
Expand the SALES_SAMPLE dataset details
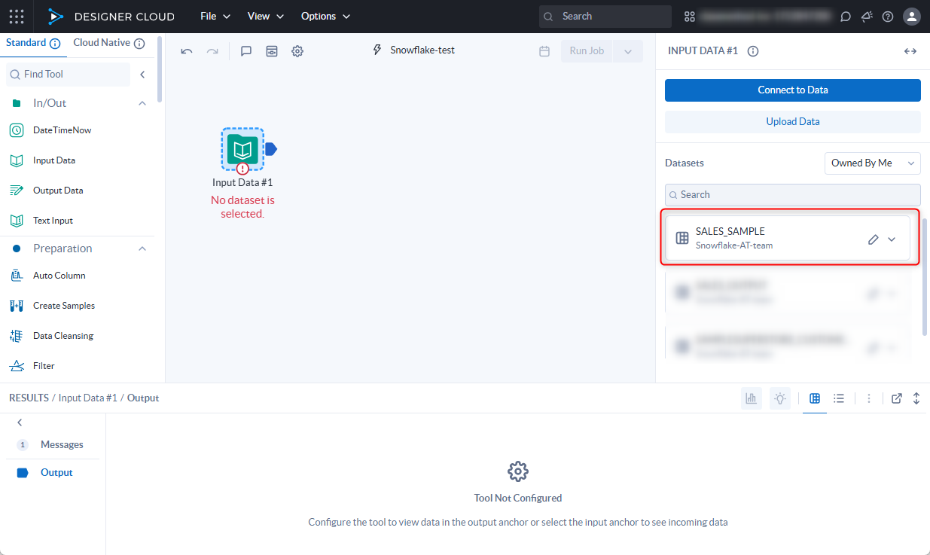pyautogui.click(x=892, y=239)
